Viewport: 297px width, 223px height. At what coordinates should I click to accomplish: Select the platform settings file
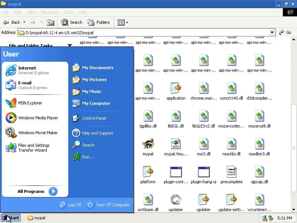[x=148, y=175]
